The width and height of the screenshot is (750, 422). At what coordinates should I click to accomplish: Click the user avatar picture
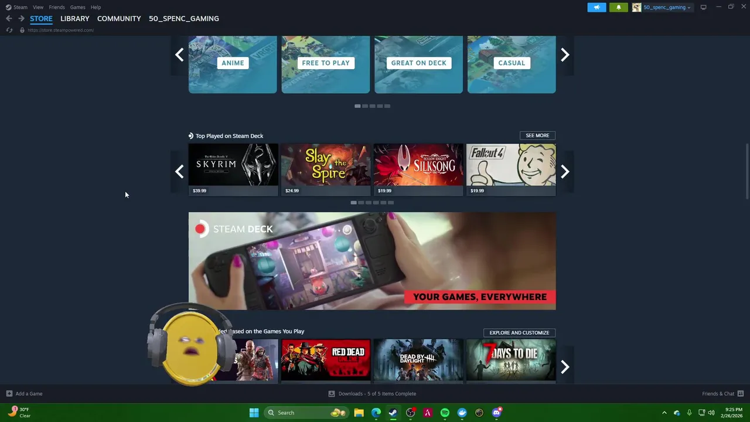point(636,7)
